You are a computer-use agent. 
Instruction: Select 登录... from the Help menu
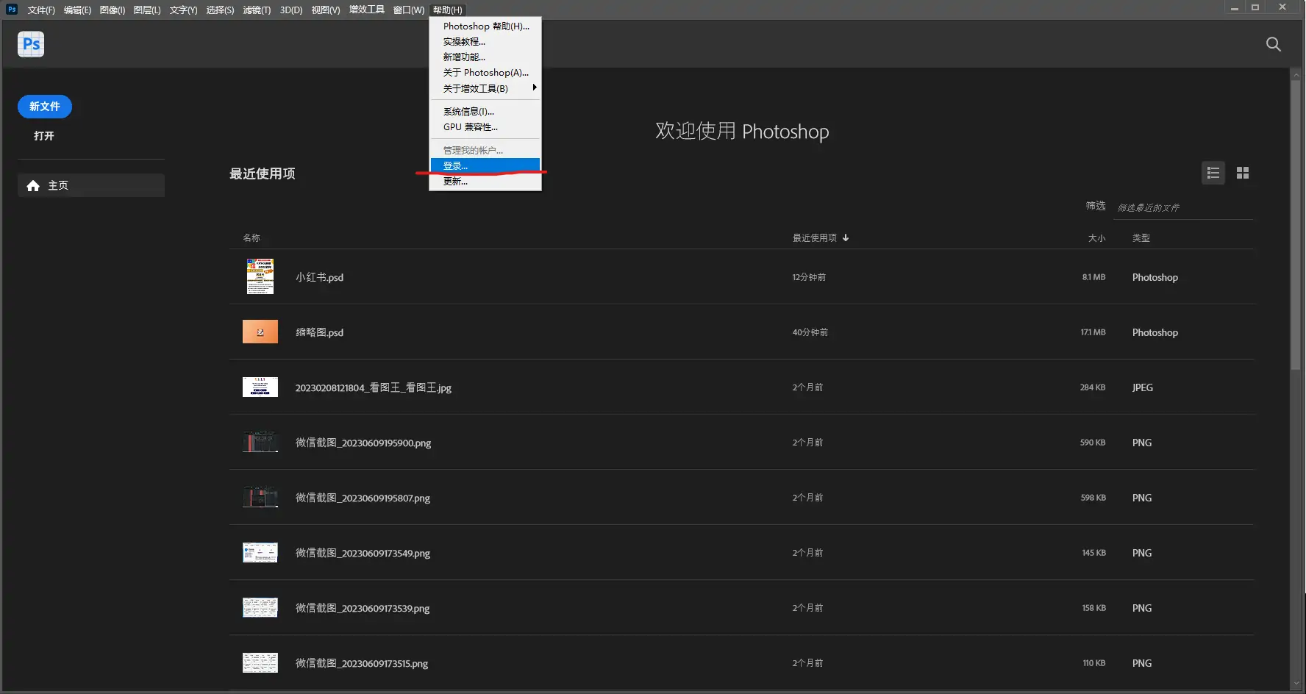[x=456, y=165]
